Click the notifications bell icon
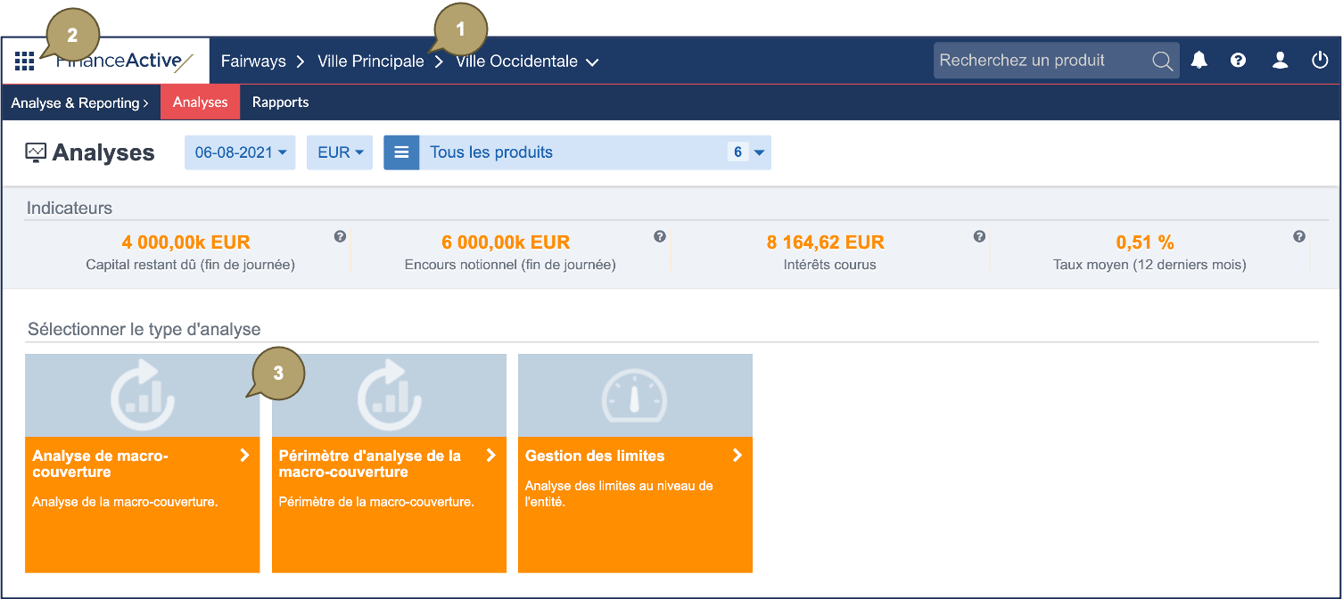 pyautogui.click(x=1199, y=61)
